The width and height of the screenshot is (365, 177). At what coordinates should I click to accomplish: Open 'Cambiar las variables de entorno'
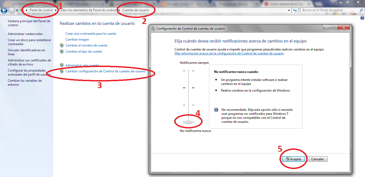click(x=25, y=82)
